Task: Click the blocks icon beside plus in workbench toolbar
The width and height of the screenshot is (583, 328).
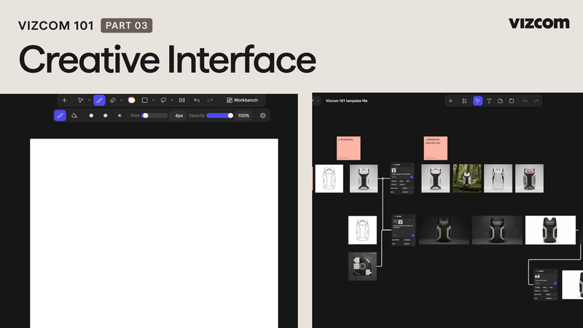Action: click(464, 101)
